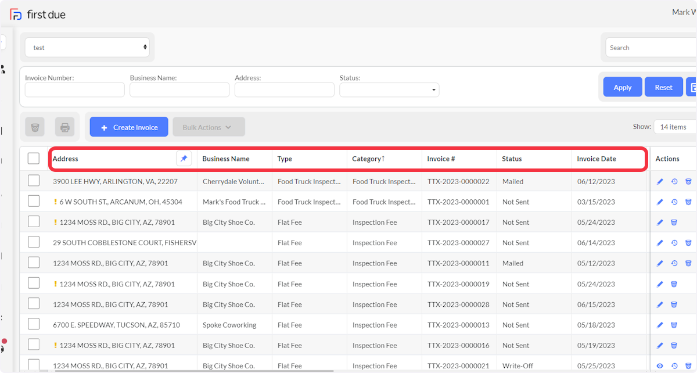Check the box for 6 W SOUTH ST. row

34,202
